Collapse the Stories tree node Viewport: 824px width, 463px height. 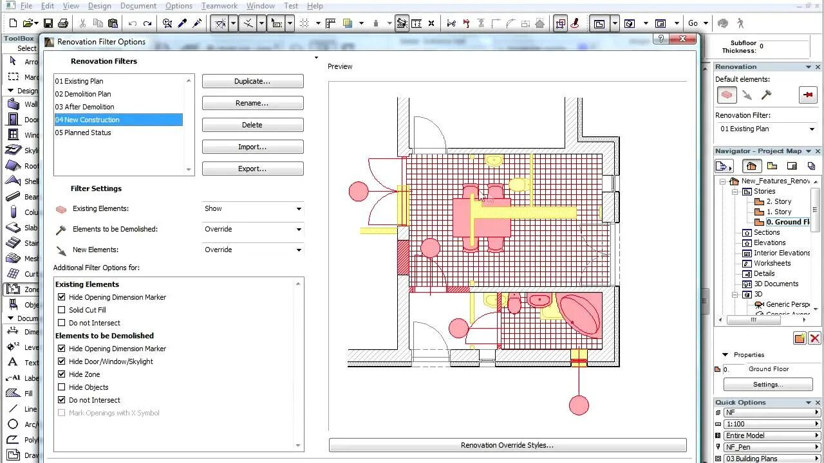pos(735,192)
